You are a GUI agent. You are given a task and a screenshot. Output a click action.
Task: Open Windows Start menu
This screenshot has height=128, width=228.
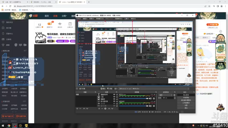click(3, 125)
